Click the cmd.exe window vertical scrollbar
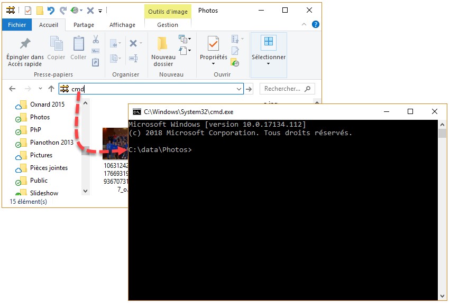This screenshot has height=303, width=450. pyautogui.click(x=443, y=211)
